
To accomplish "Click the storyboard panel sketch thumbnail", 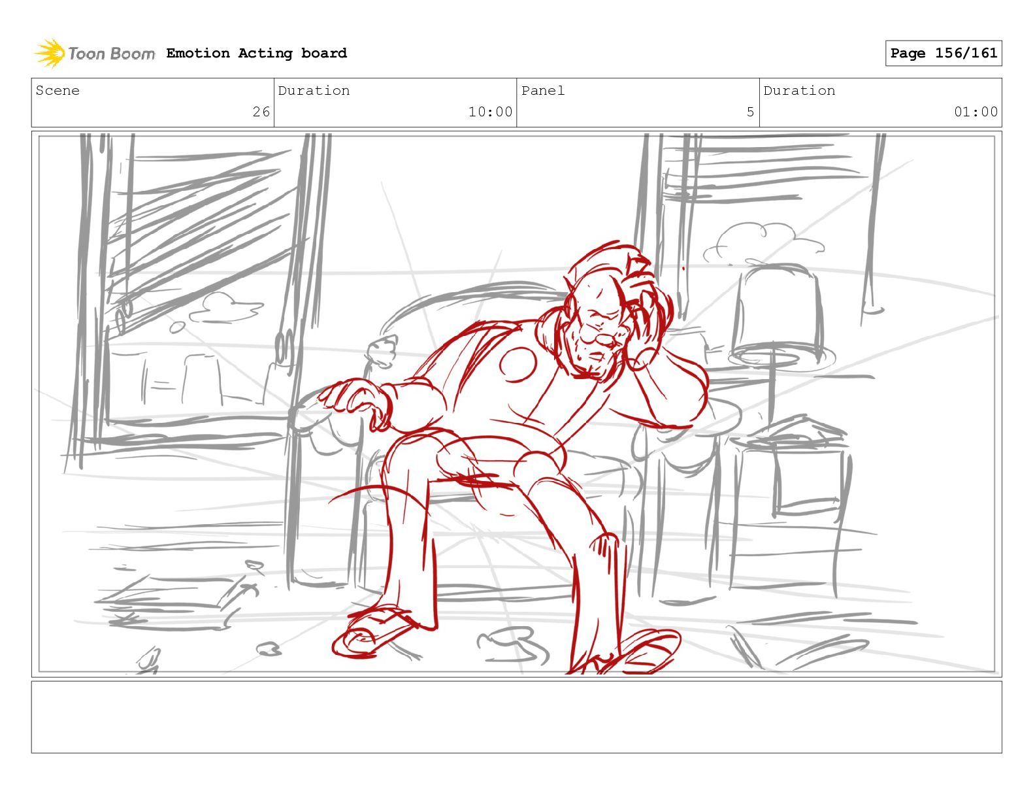I will pyautogui.click(x=516, y=404).
